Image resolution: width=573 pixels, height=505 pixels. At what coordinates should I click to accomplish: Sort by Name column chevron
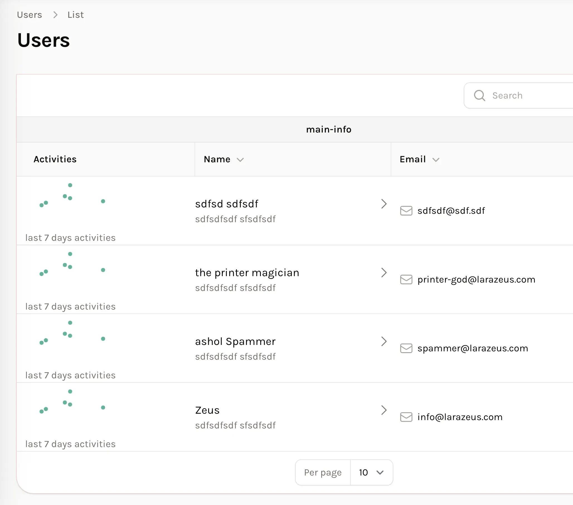[x=240, y=160]
